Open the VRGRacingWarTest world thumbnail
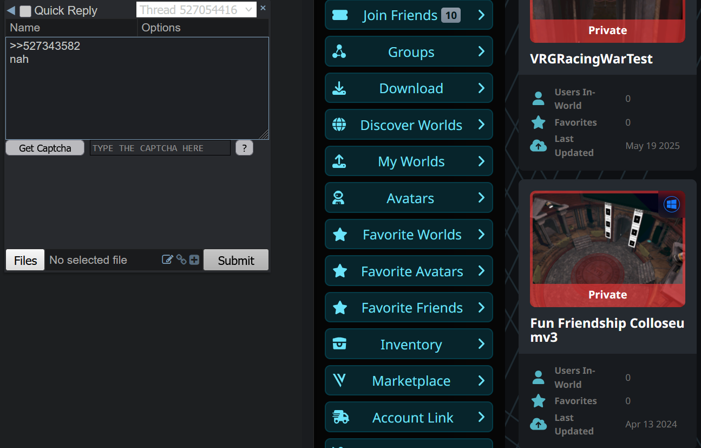This screenshot has width=701, height=448. (607, 21)
